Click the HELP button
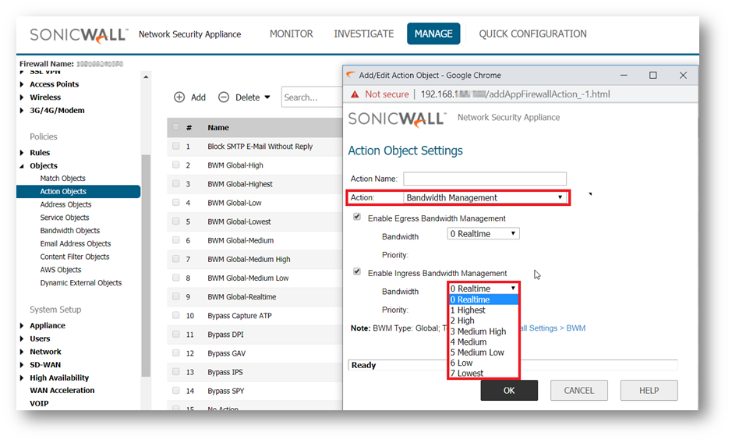Image resolution: width=732 pixels, height=443 pixels. (x=649, y=390)
